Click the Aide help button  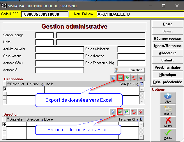pos(168,98)
